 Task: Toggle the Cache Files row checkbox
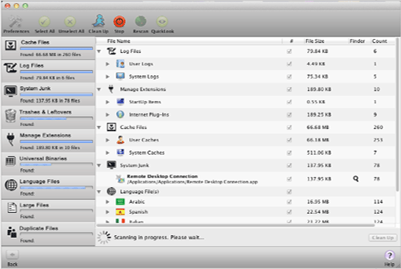289,127
